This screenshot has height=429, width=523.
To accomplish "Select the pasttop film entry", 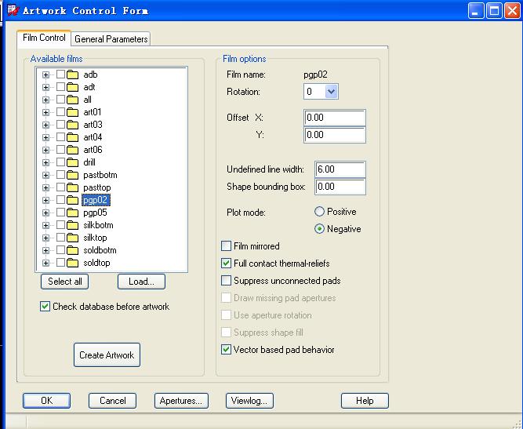I will 96,187.
